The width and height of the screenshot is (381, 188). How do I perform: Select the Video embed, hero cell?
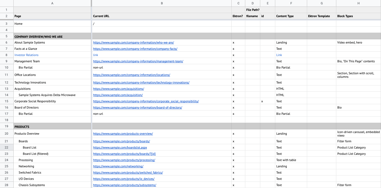pos(350,42)
